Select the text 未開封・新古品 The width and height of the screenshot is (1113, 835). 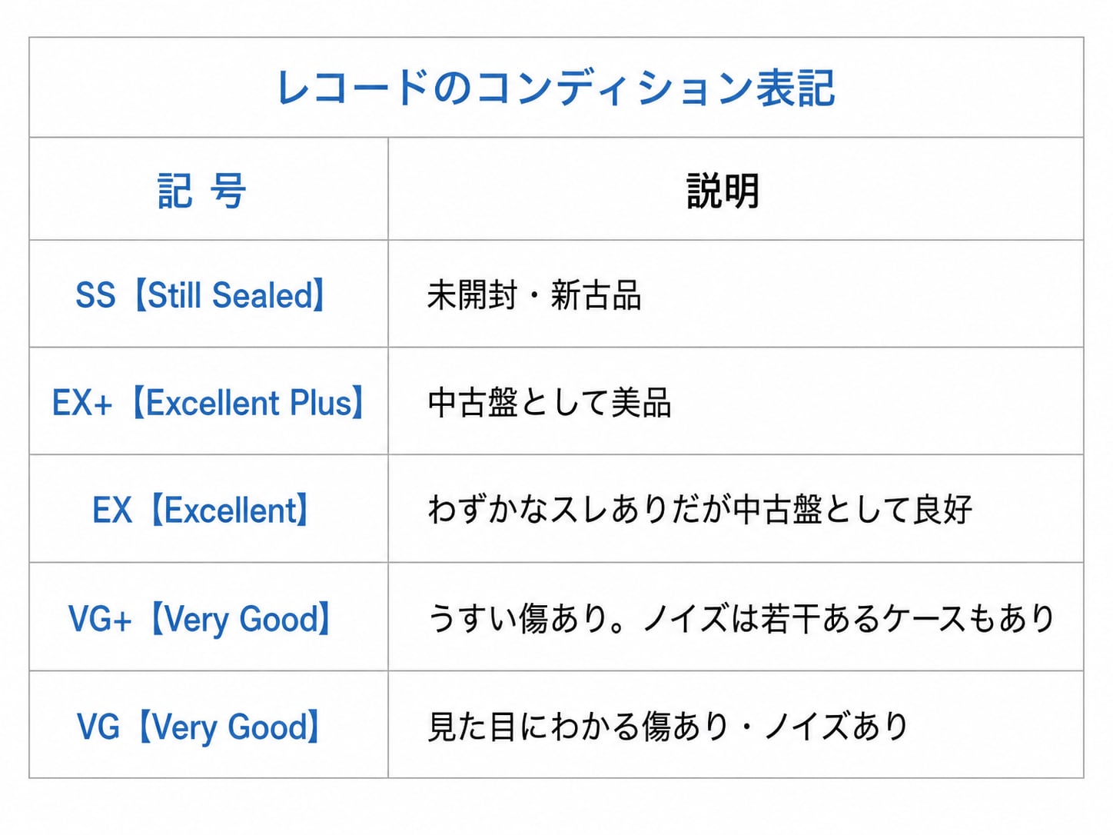(535, 295)
